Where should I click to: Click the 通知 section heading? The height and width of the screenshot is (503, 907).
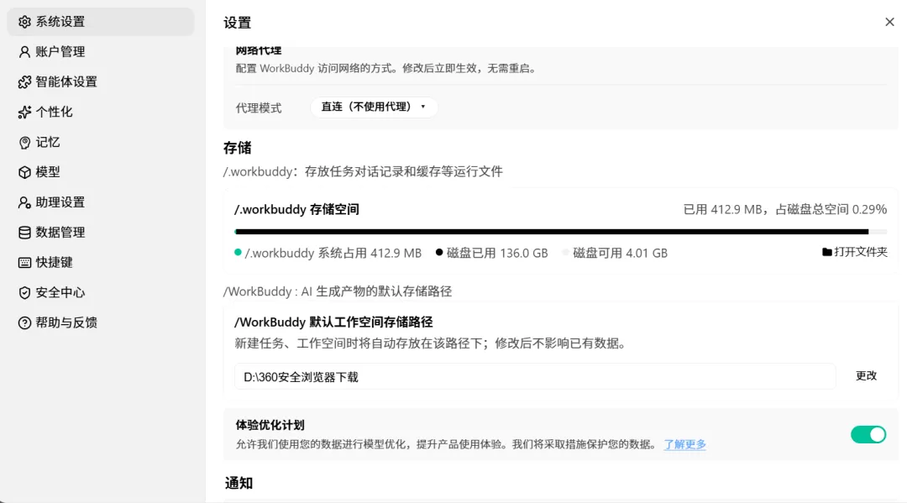click(x=239, y=484)
